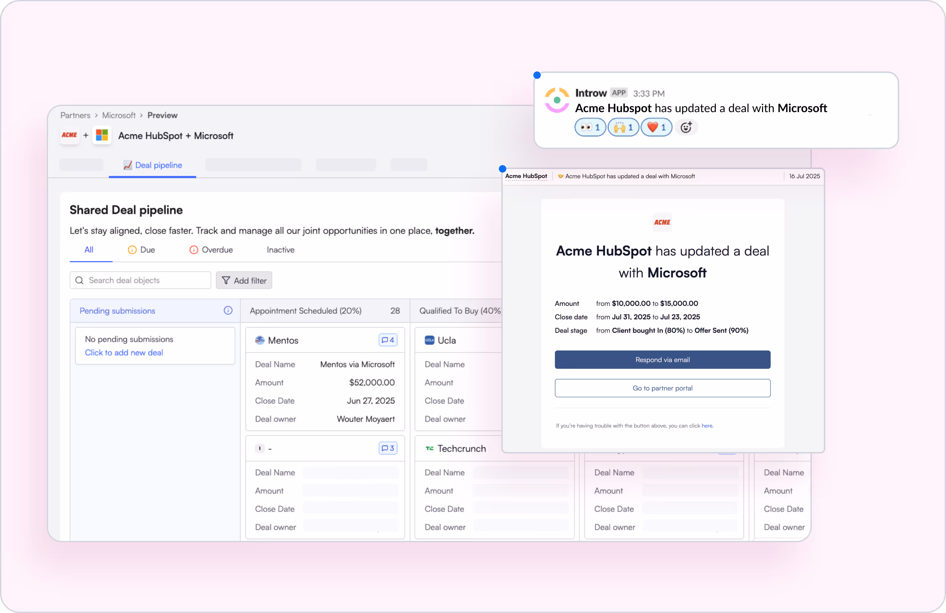Screen dimensions: 946x613
Task: Click the 'here' link in email footer
Action: pos(707,426)
